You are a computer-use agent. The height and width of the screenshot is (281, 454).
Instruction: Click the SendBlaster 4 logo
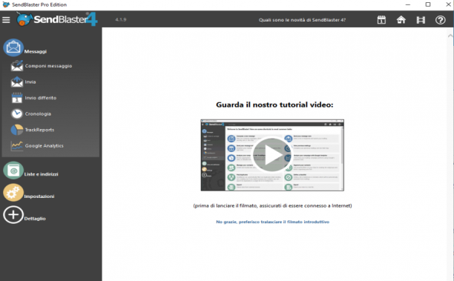point(57,19)
